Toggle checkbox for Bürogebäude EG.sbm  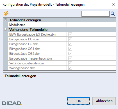tap(70, 44)
